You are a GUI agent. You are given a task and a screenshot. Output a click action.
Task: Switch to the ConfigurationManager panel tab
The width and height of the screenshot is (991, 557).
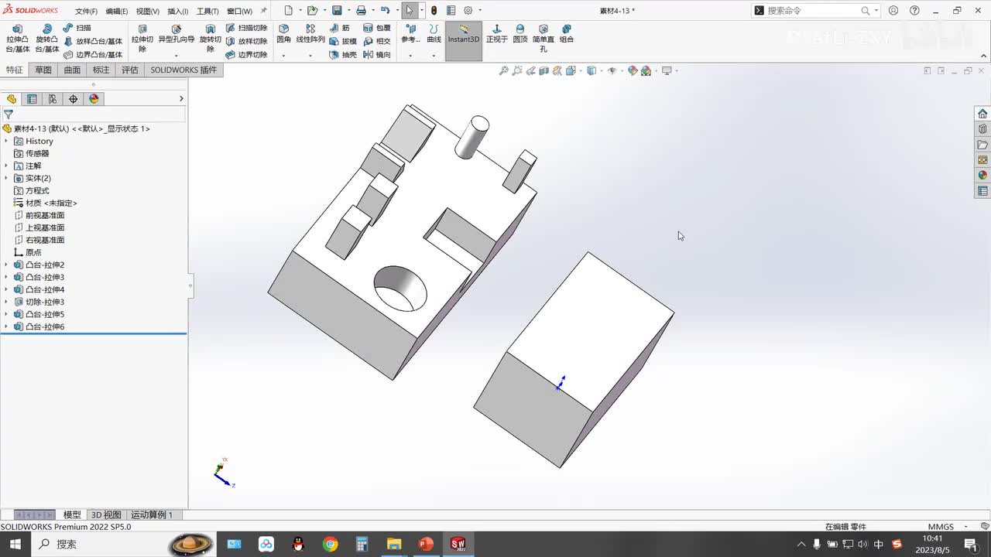(x=53, y=99)
